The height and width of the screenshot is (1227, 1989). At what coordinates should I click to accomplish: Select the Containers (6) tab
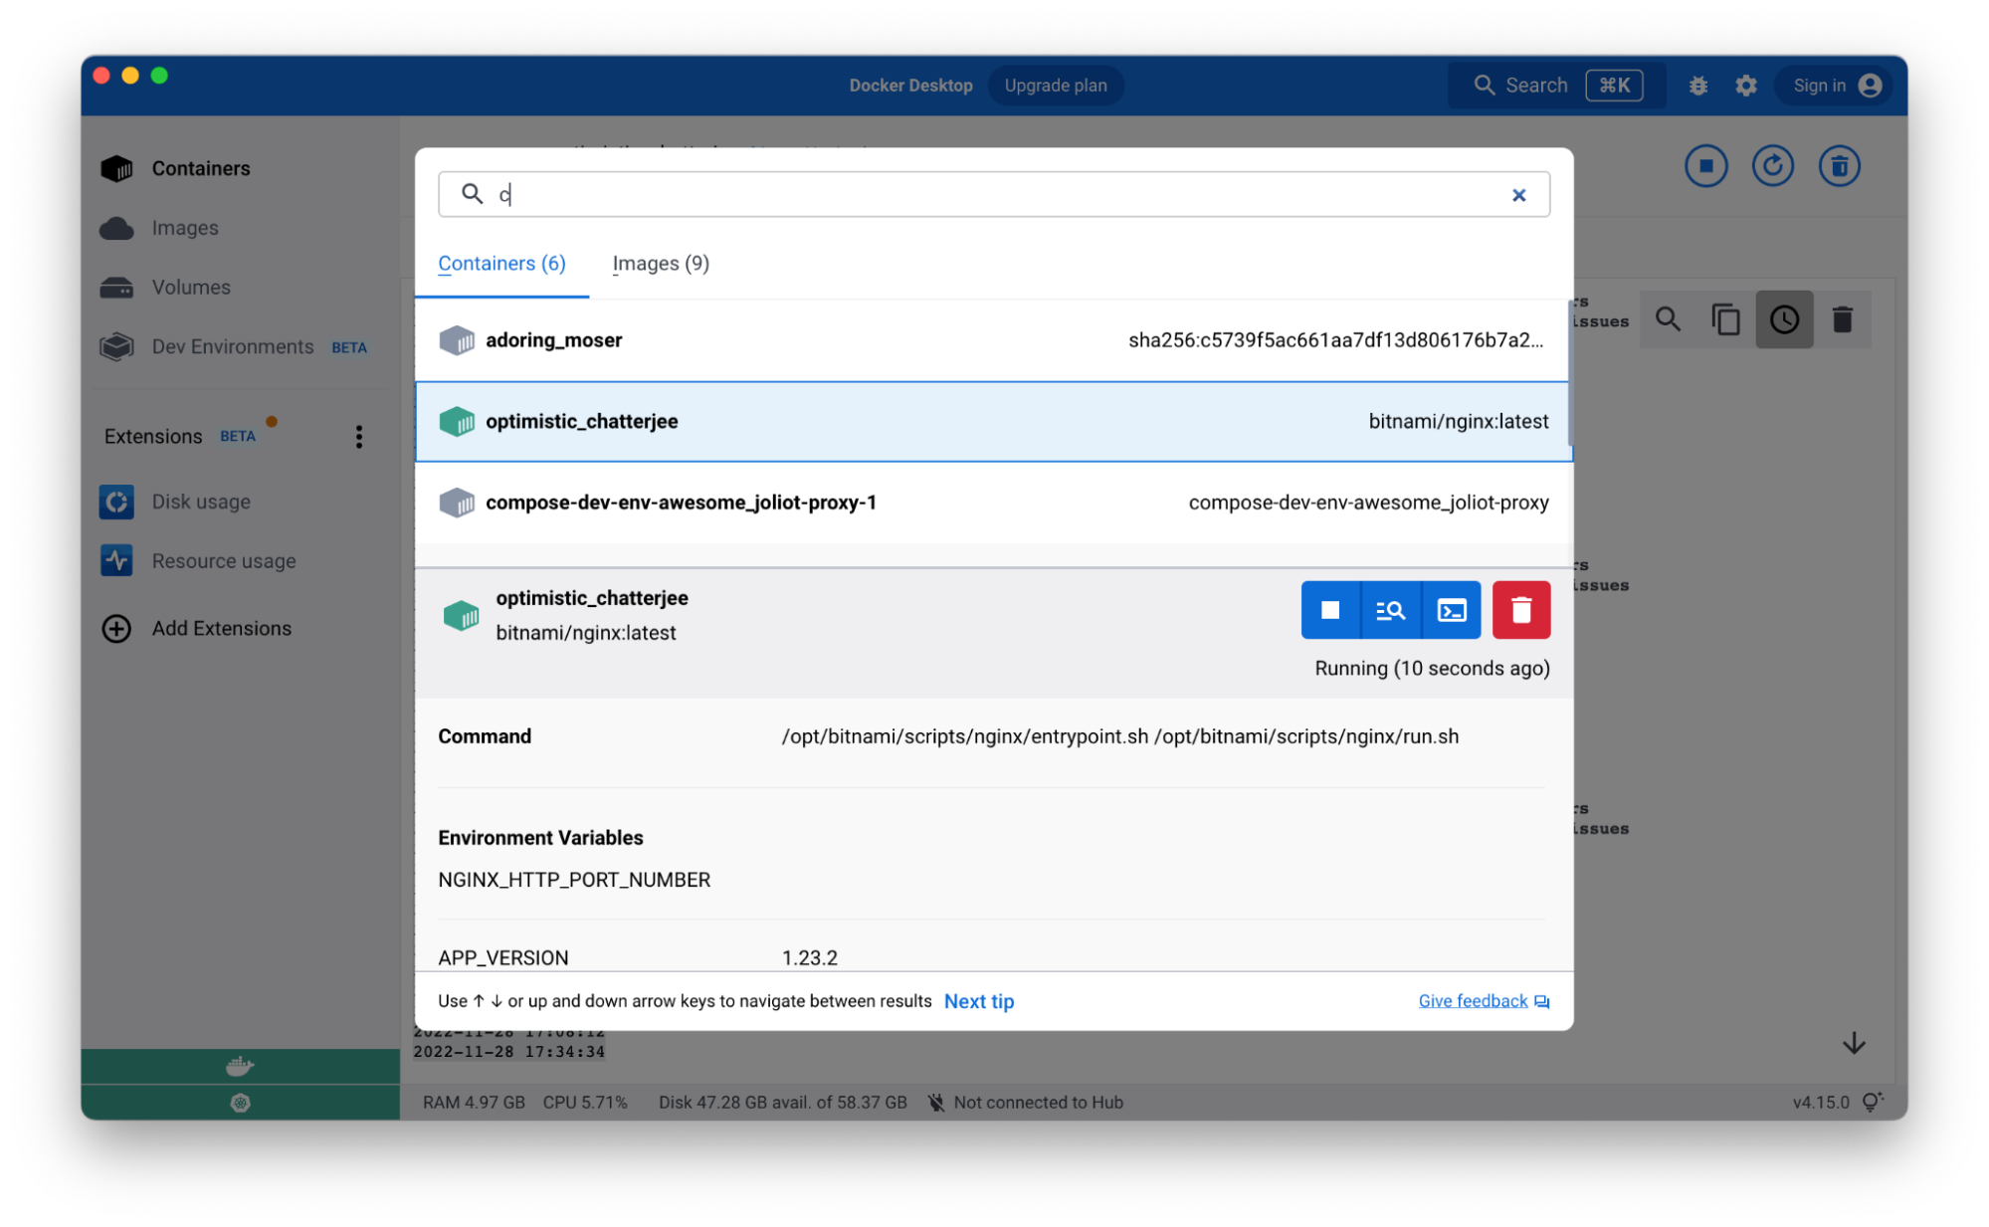(x=502, y=263)
